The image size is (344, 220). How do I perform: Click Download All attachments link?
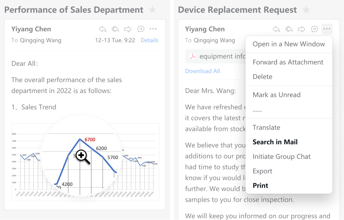(x=202, y=71)
